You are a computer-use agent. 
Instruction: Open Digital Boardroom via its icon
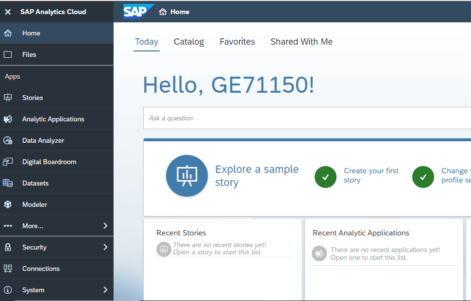pos(8,162)
